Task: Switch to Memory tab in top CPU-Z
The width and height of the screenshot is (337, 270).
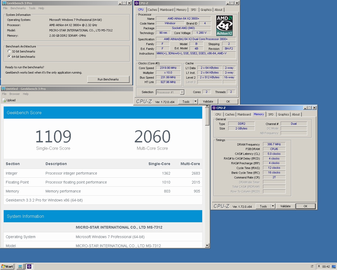Action: click(181, 10)
